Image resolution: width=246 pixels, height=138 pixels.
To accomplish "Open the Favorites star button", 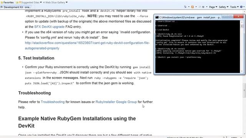I will (x=7, y=3).
